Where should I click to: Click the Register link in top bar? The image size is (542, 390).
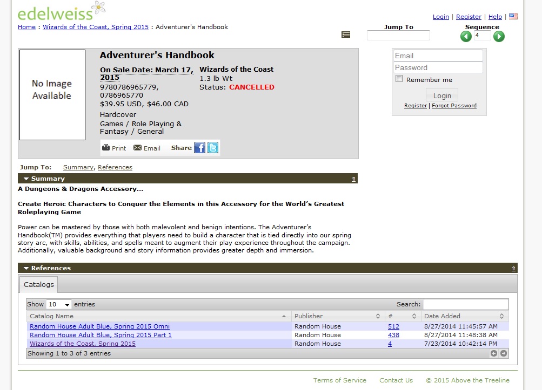[x=469, y=17]
